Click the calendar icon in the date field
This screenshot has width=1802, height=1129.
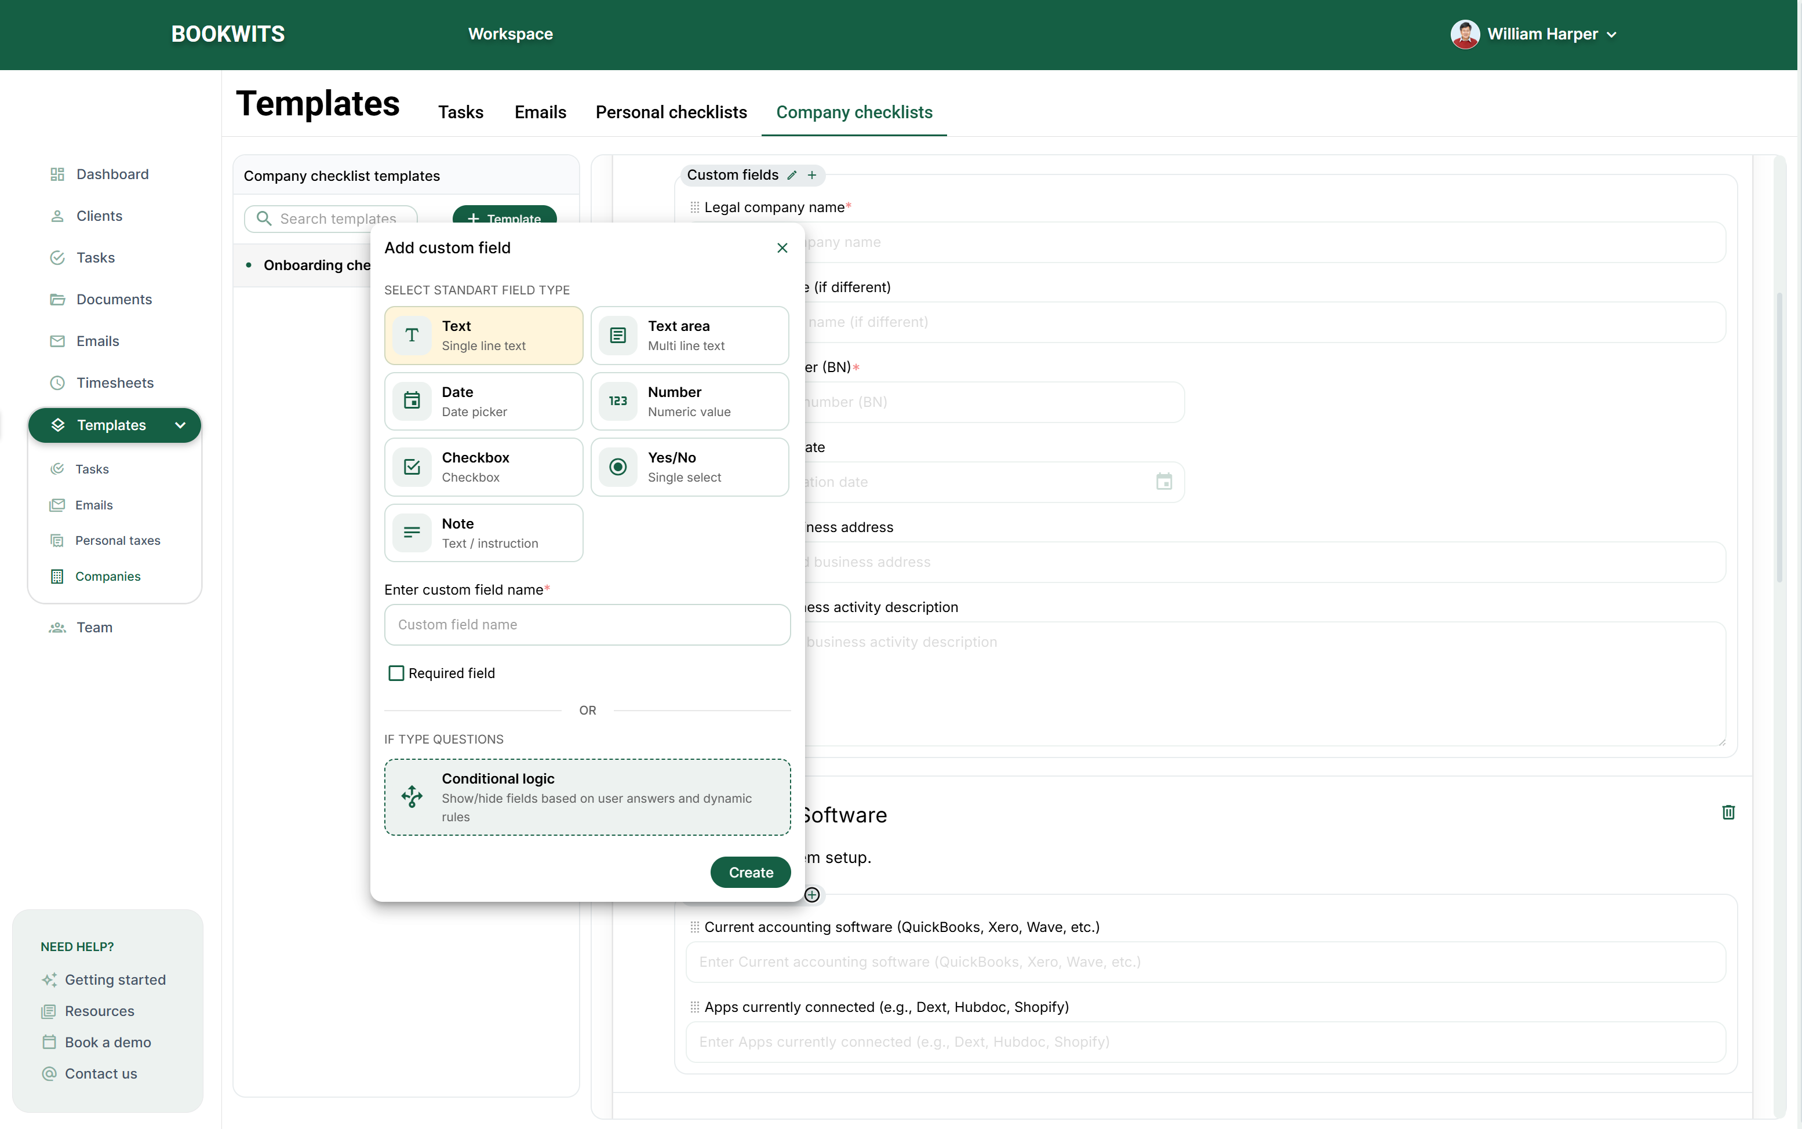pos(1163,482)
